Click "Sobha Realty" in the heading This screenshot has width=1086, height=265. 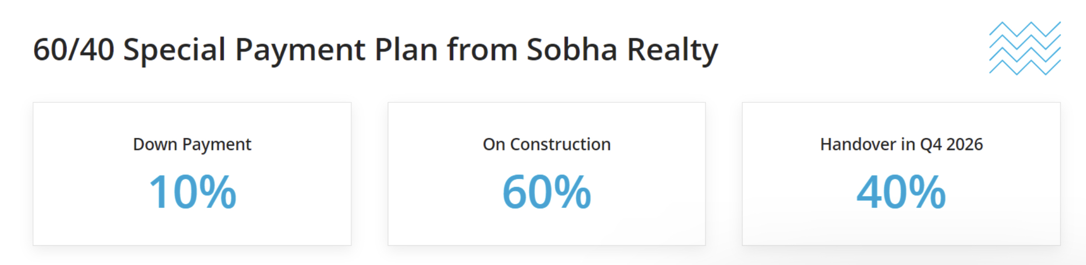click(622, 50)
